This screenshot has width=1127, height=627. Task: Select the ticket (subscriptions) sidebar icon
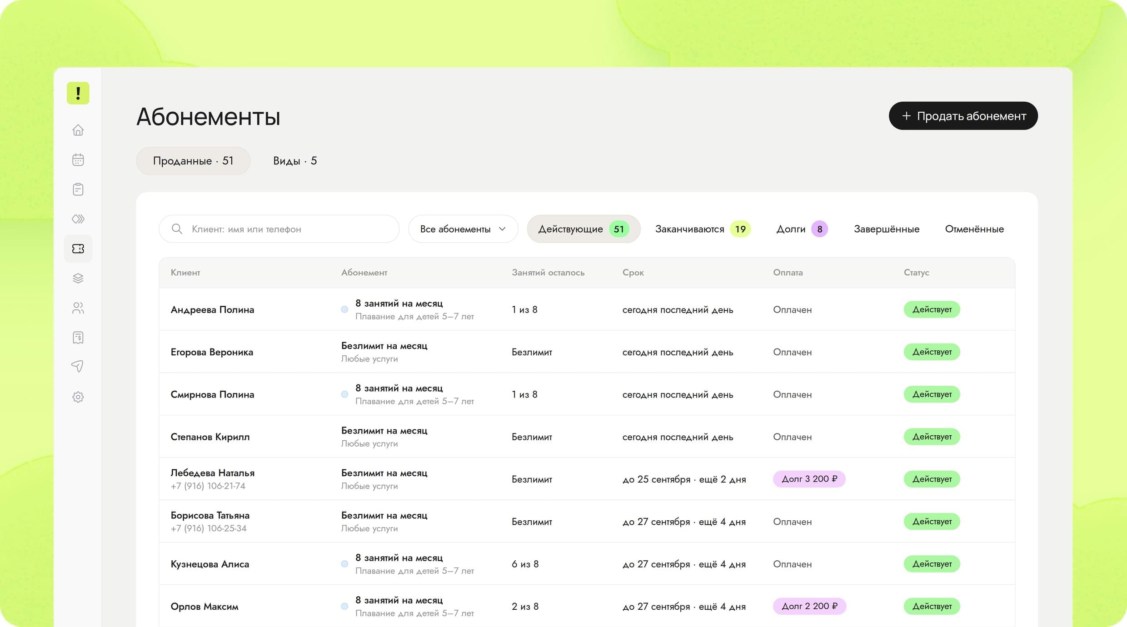click(x=78, y=249)
